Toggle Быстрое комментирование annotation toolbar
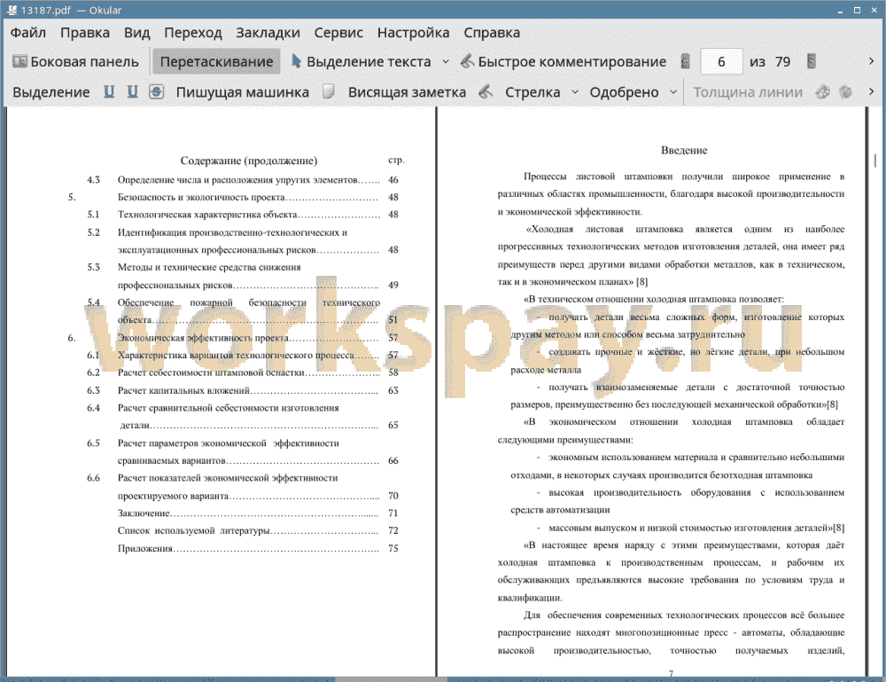Screen dimensions: 886x682 [563, 62]
